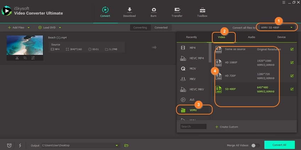Open the WMV SD 480P format dropdown
This screenshot has height=150, width=301.
[277, 28]
